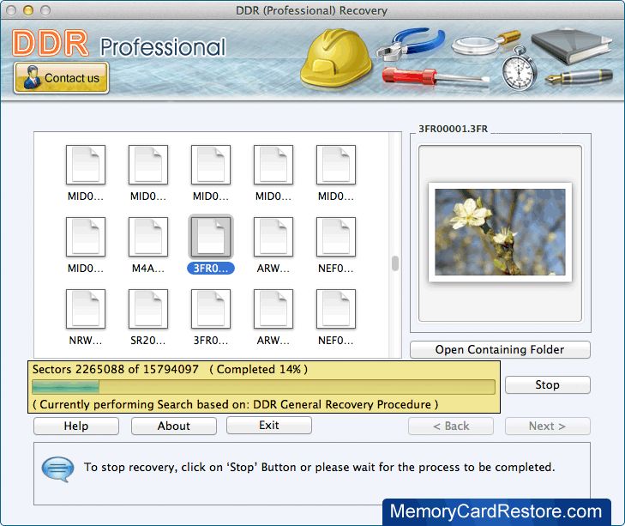Image resolution: width=625 pixels, height=526 pixels.
Task: Open Containing Folder of the file
Action: (x=500, y=349)
